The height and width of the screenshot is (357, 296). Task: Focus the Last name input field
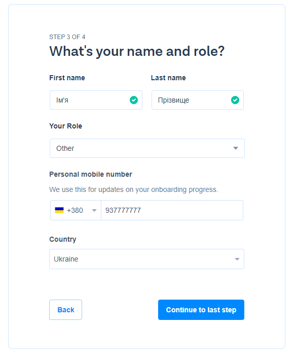coord(198,100)
